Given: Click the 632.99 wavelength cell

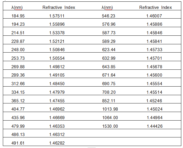Looking at the screenshot, I should coord(109,58).
